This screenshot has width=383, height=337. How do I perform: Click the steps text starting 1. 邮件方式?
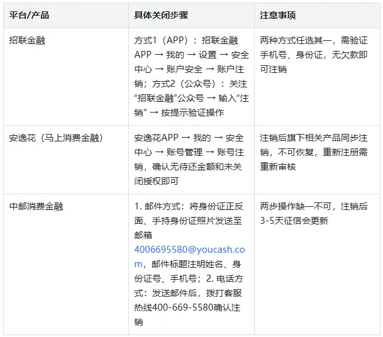coord(189,264)
